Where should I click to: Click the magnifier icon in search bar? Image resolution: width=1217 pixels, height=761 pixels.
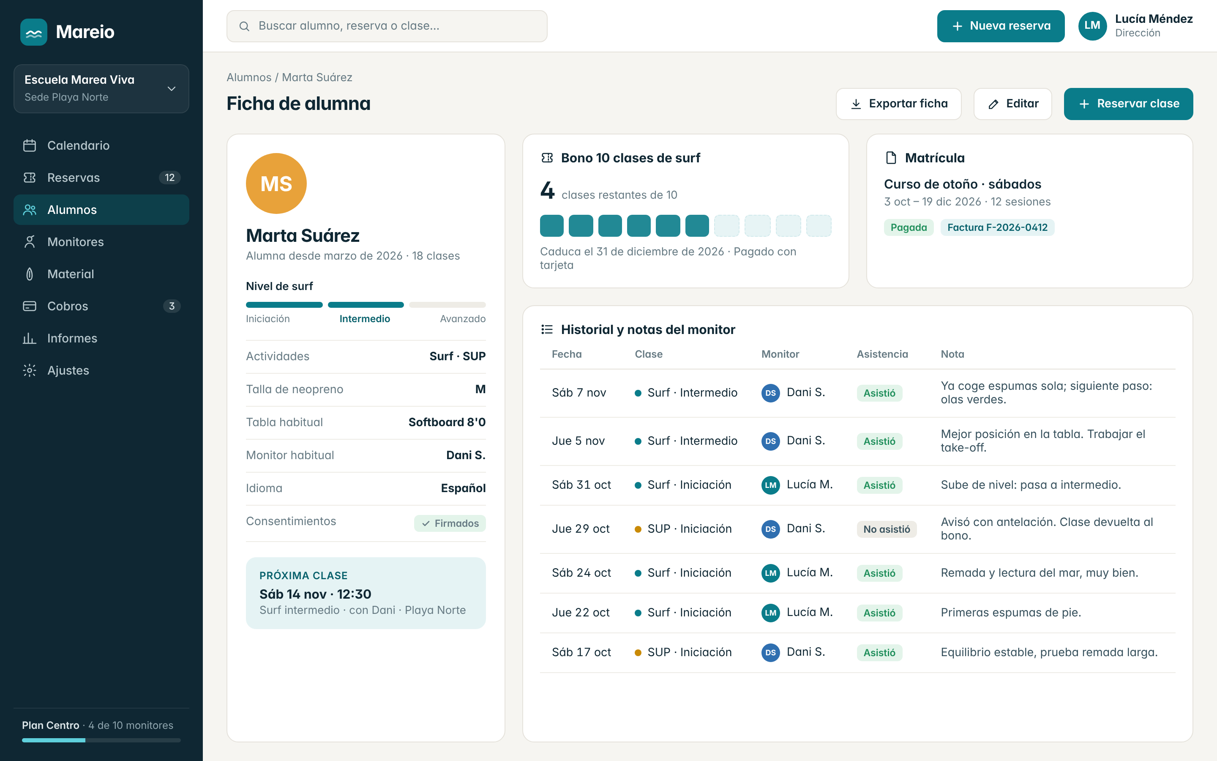[x=244, y=26]
